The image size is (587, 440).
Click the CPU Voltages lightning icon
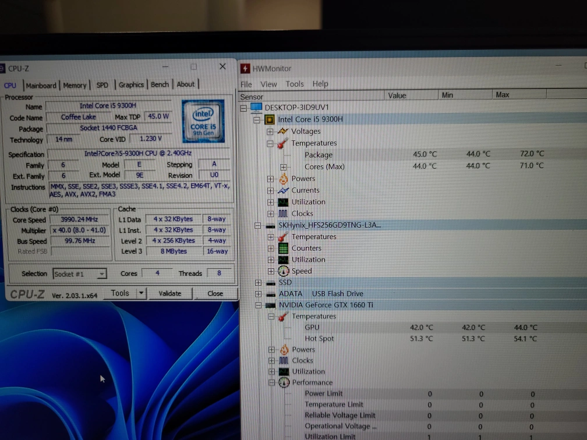point(283,132)
